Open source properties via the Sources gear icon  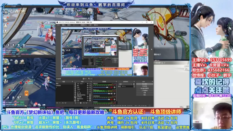point(81,103)
